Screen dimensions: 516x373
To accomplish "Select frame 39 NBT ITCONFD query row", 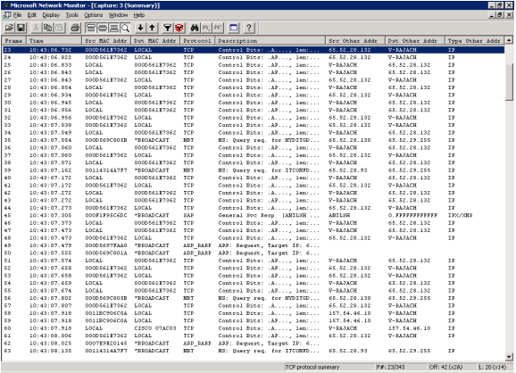I will click(254, 170).
